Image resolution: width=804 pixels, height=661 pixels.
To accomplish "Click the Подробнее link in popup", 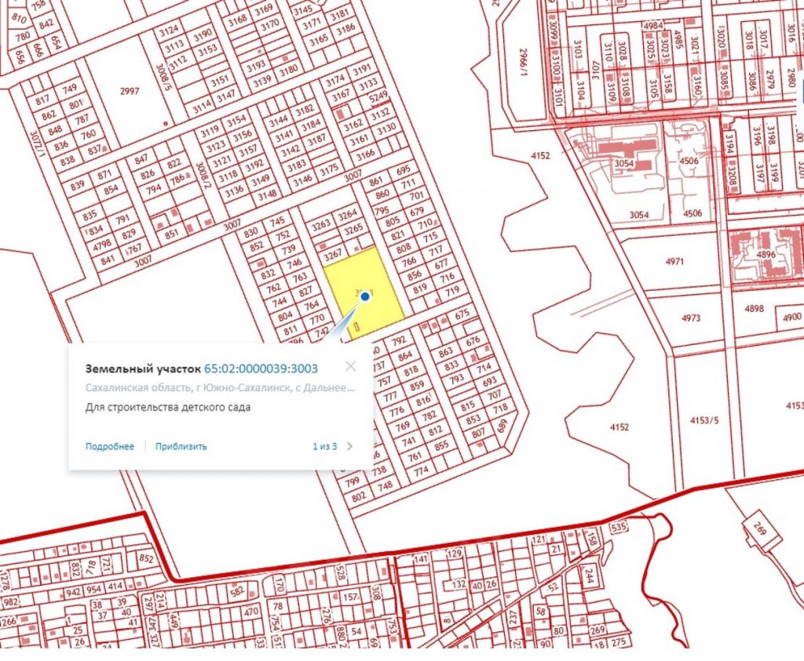I will pyautogui.click(x=110, y=446).
